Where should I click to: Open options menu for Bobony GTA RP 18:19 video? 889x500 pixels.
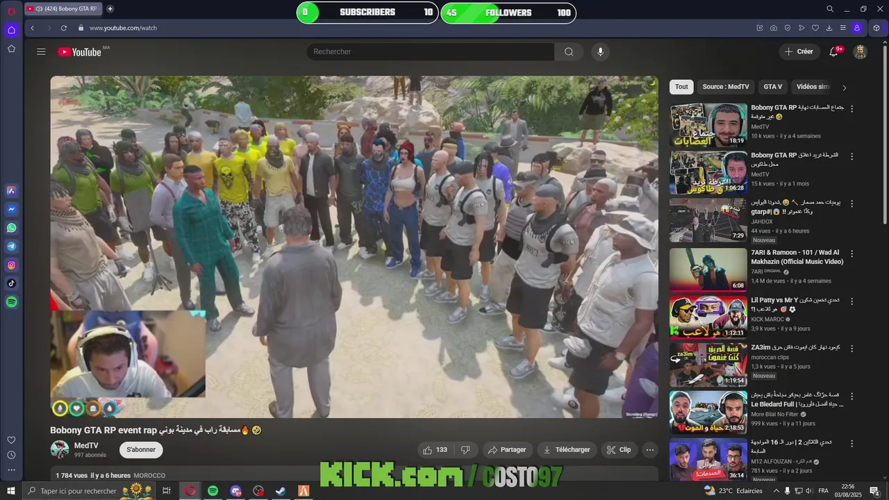852,109
